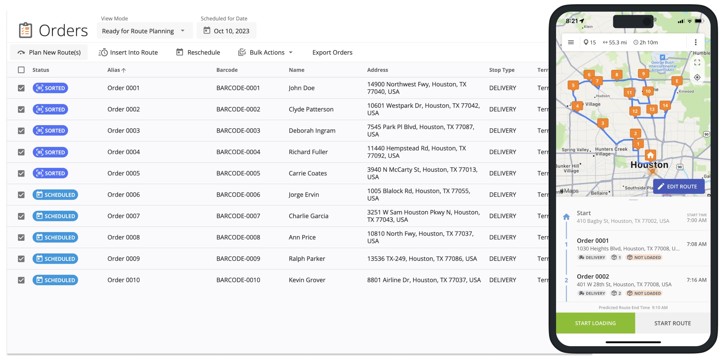Tap NOT LOADED tag on Order 0001
This screenshot has height=361, width=723.
click(x=644, y=257)
